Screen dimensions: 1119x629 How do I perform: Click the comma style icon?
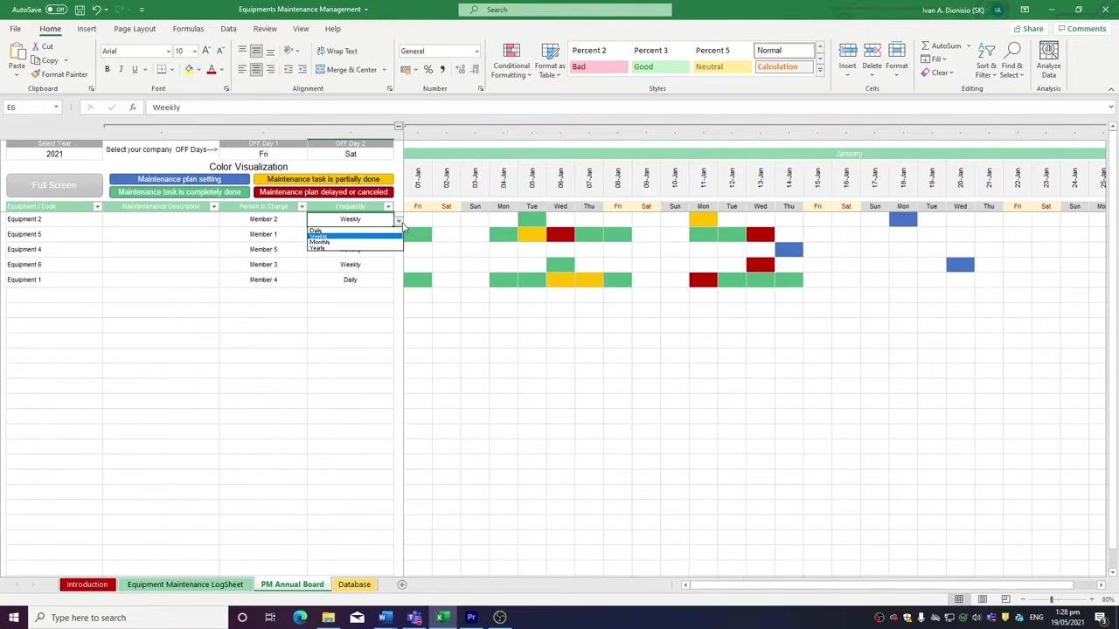tap(442, 70)
